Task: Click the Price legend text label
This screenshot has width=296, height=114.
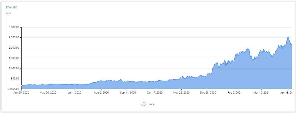Action: pos(152,104)
